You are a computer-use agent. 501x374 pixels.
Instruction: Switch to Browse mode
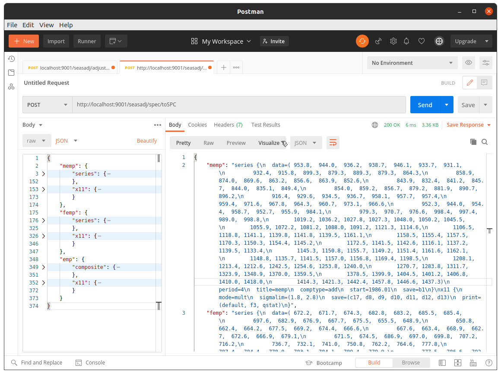coord(411,362)
